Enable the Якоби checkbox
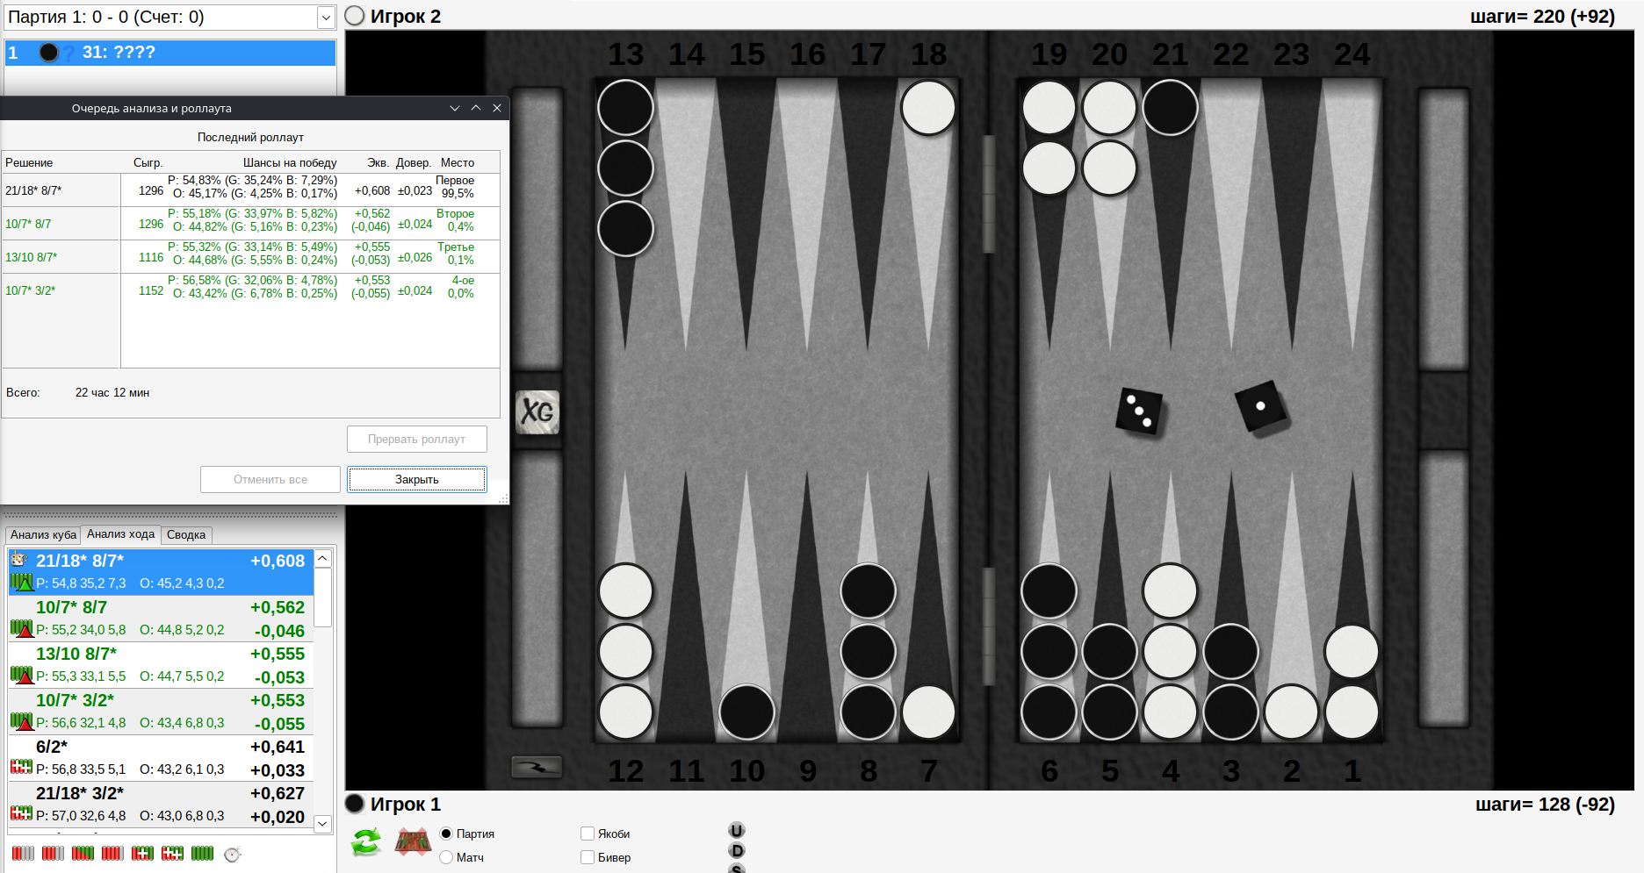 (x=588, y=834)
